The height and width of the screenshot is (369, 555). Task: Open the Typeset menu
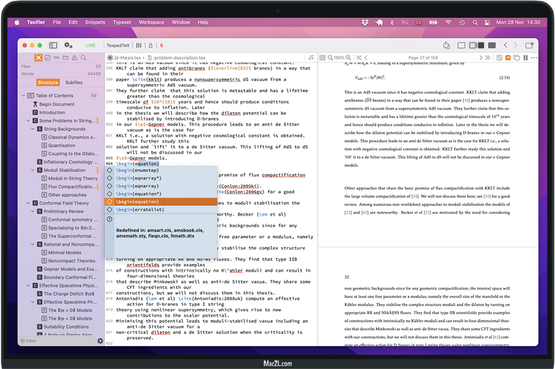tap(122, 22)
